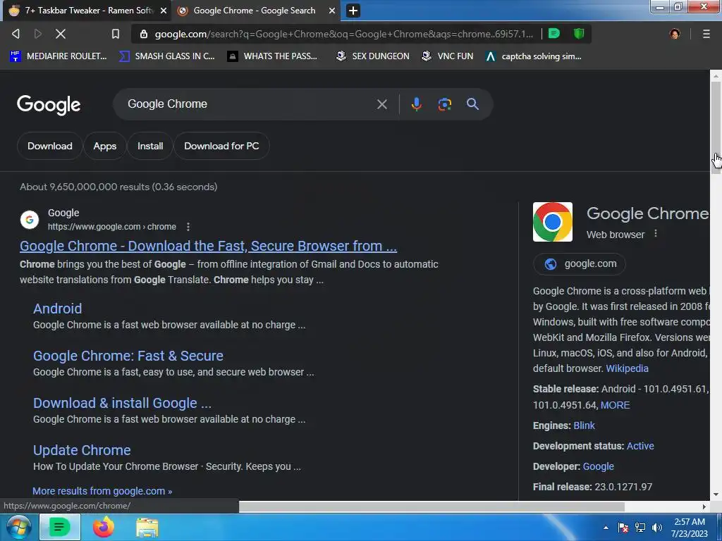Open the Blink engine link
The width and height of the screenshot is (722, 541).
point(585,425)
